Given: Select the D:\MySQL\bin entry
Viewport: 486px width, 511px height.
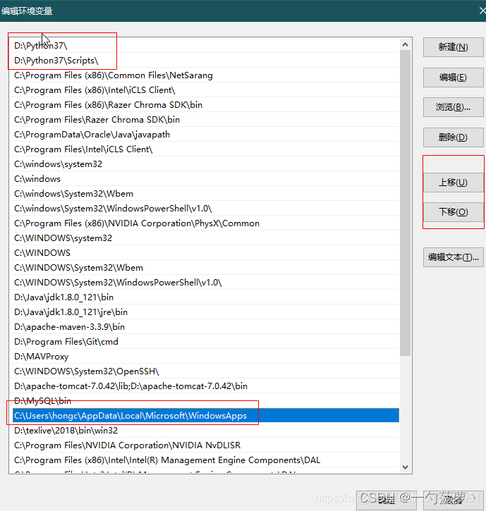Looking at the screenshot, I should coord(204,401).
